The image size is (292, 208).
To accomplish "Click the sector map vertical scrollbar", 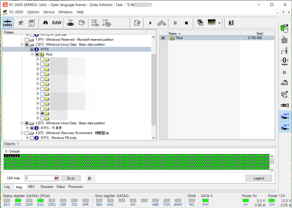I will coord(272,163).
